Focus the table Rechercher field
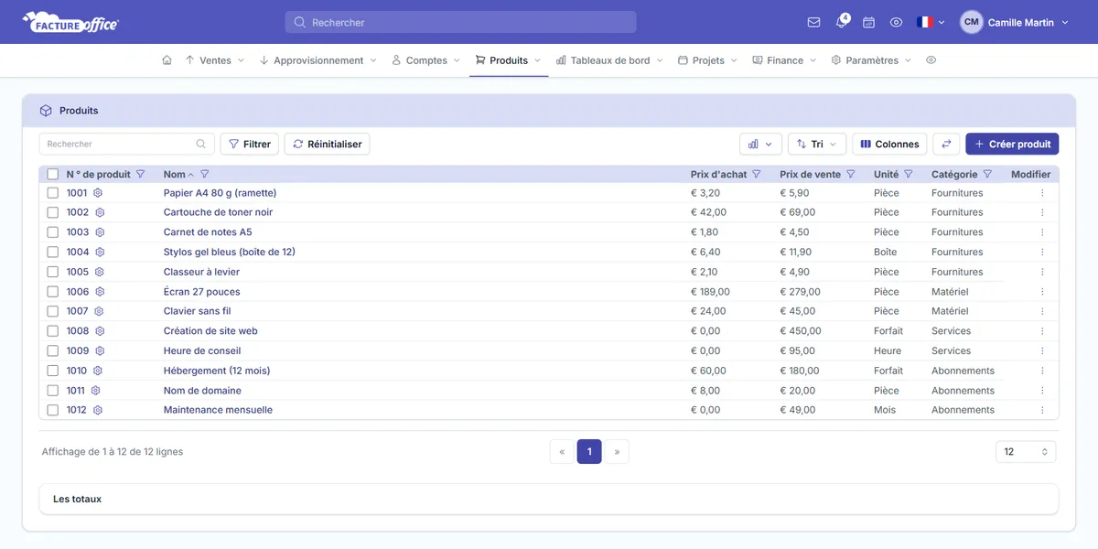The width and height of the screenshot is (1098, 549). [126, 144]
